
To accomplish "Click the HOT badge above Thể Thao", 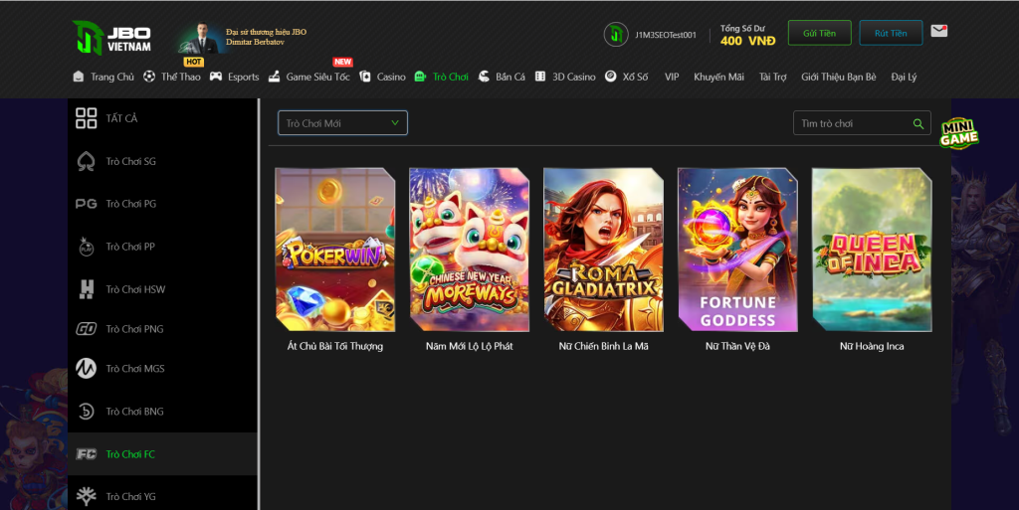I will [194, 62].
